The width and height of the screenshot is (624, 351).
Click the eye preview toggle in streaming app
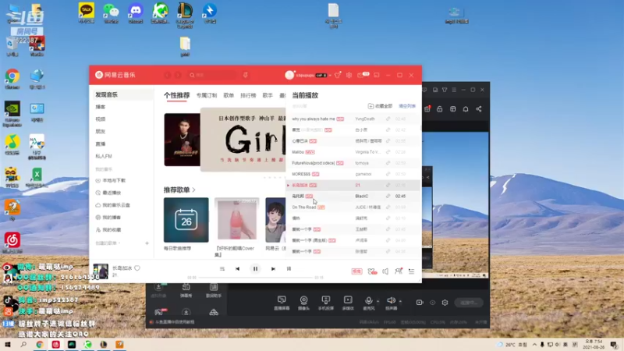pyautogui.click(x=433, y=303)
